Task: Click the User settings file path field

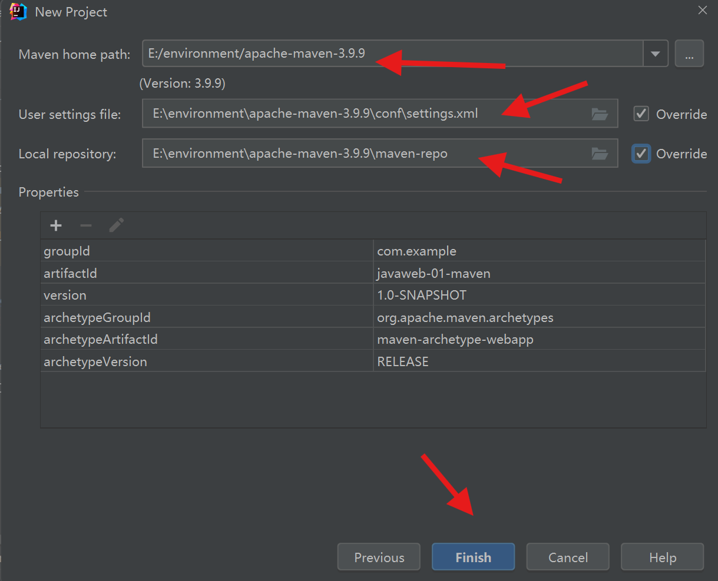Action: click(x=380, y=114)
